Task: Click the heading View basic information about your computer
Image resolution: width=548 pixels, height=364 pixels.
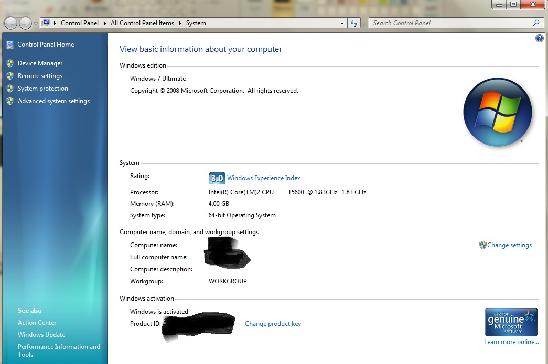Action: 201,49
